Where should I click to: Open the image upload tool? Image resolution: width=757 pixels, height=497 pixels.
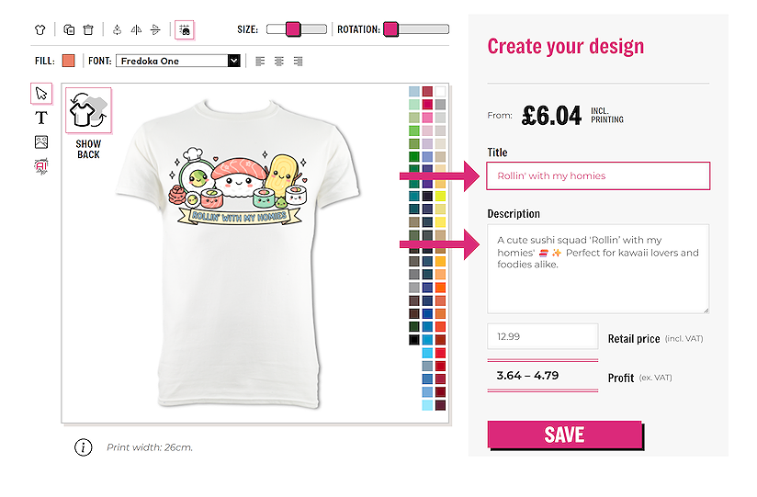pos(41,141)
